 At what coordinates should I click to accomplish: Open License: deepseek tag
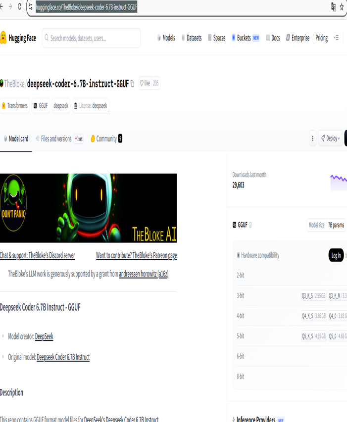91,105
